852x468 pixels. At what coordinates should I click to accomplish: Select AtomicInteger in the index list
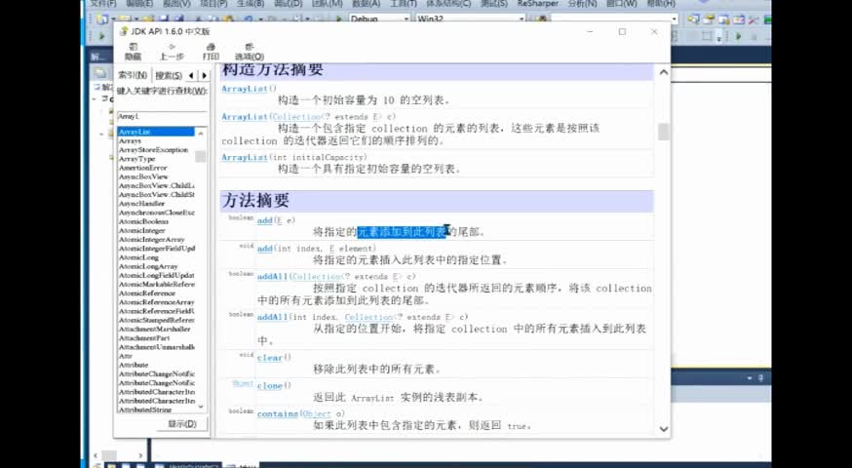pyautogui.click(x=141, y=230)
